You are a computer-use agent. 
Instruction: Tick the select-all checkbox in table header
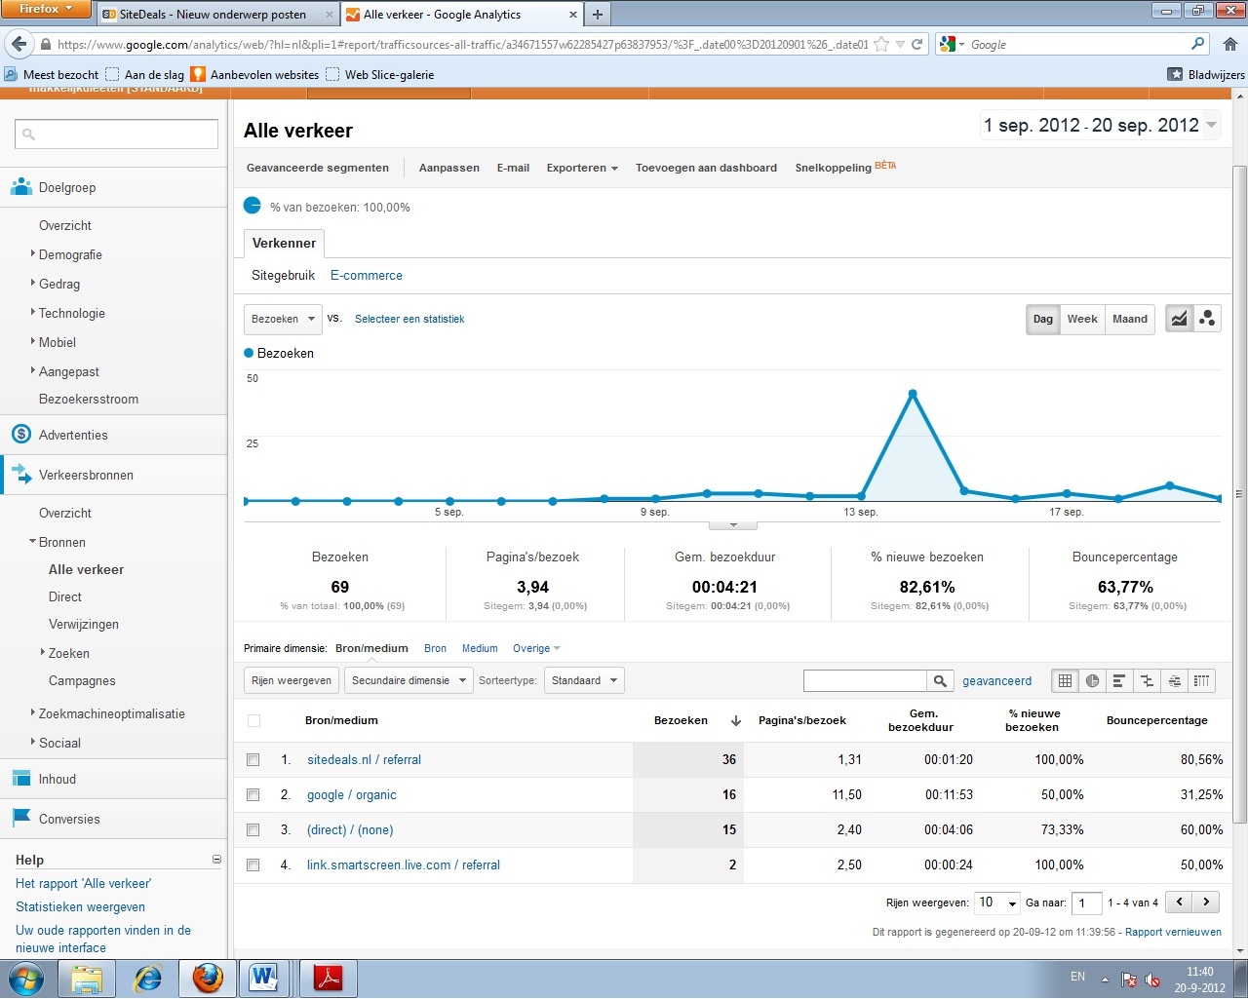click(x=253, y=721)
